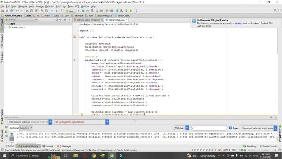Viewport: 282px width, 159px height.
Task: Click the navigate Forward arrow icon
Action: click(x=56, y=11)
